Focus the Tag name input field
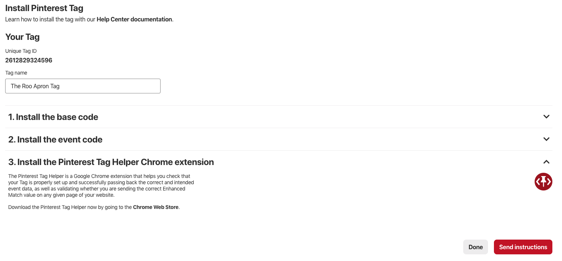The height and width of the screenshot is (261, 562). click(83, 86)
